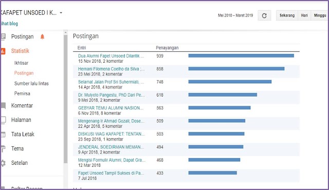329x190 pixels.
Task: Open post 'DISKUSI WAG KAFAPET: TENTAN...'
Action: click(x=112, y=134)
